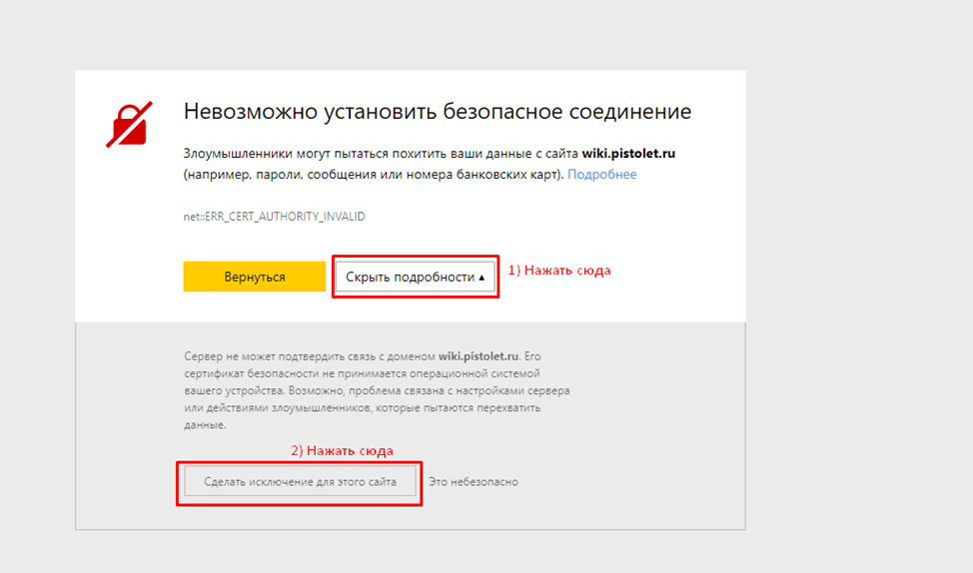This screenshot has width=973, height=573.
Task: Click the yellow Вернуться button
Action: 255,277
